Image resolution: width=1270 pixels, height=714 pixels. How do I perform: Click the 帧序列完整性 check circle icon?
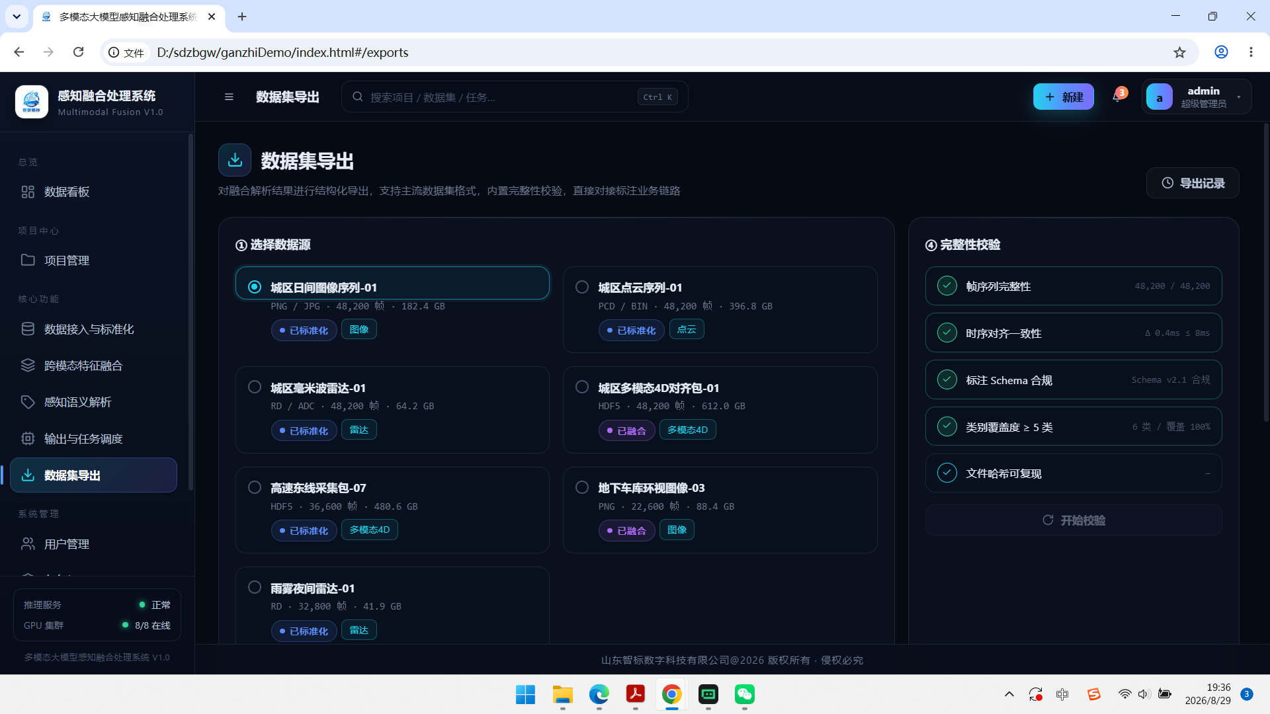click(x=947, y=286)
